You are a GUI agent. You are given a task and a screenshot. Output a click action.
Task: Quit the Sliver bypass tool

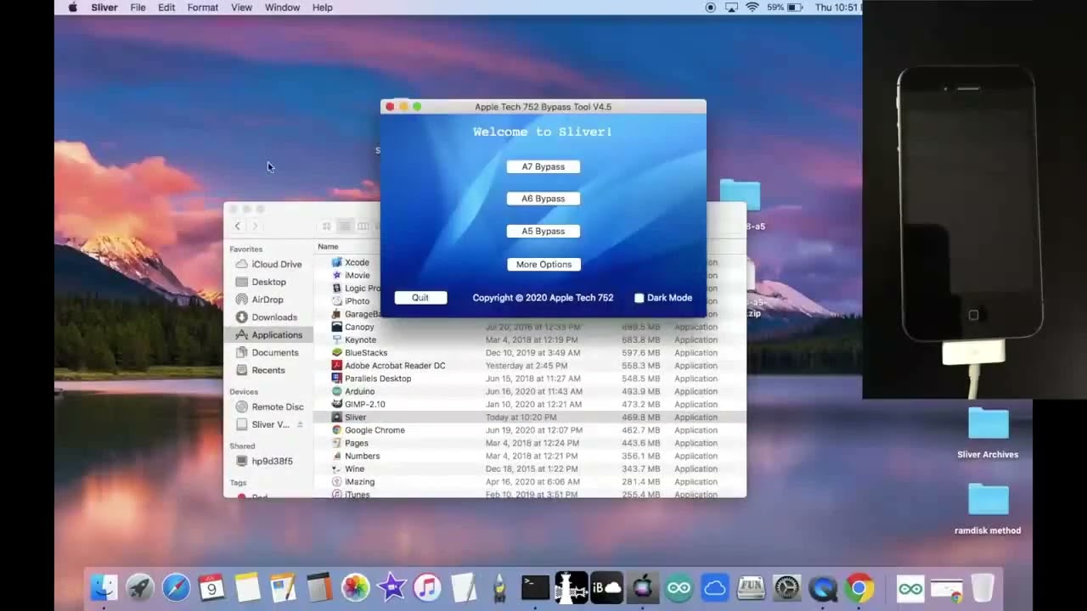(420, 298)
